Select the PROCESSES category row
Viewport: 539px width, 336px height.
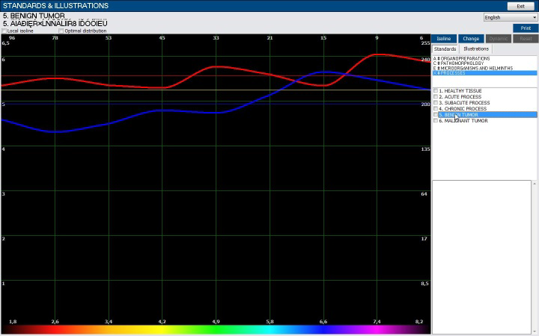(x=484, y=73)
